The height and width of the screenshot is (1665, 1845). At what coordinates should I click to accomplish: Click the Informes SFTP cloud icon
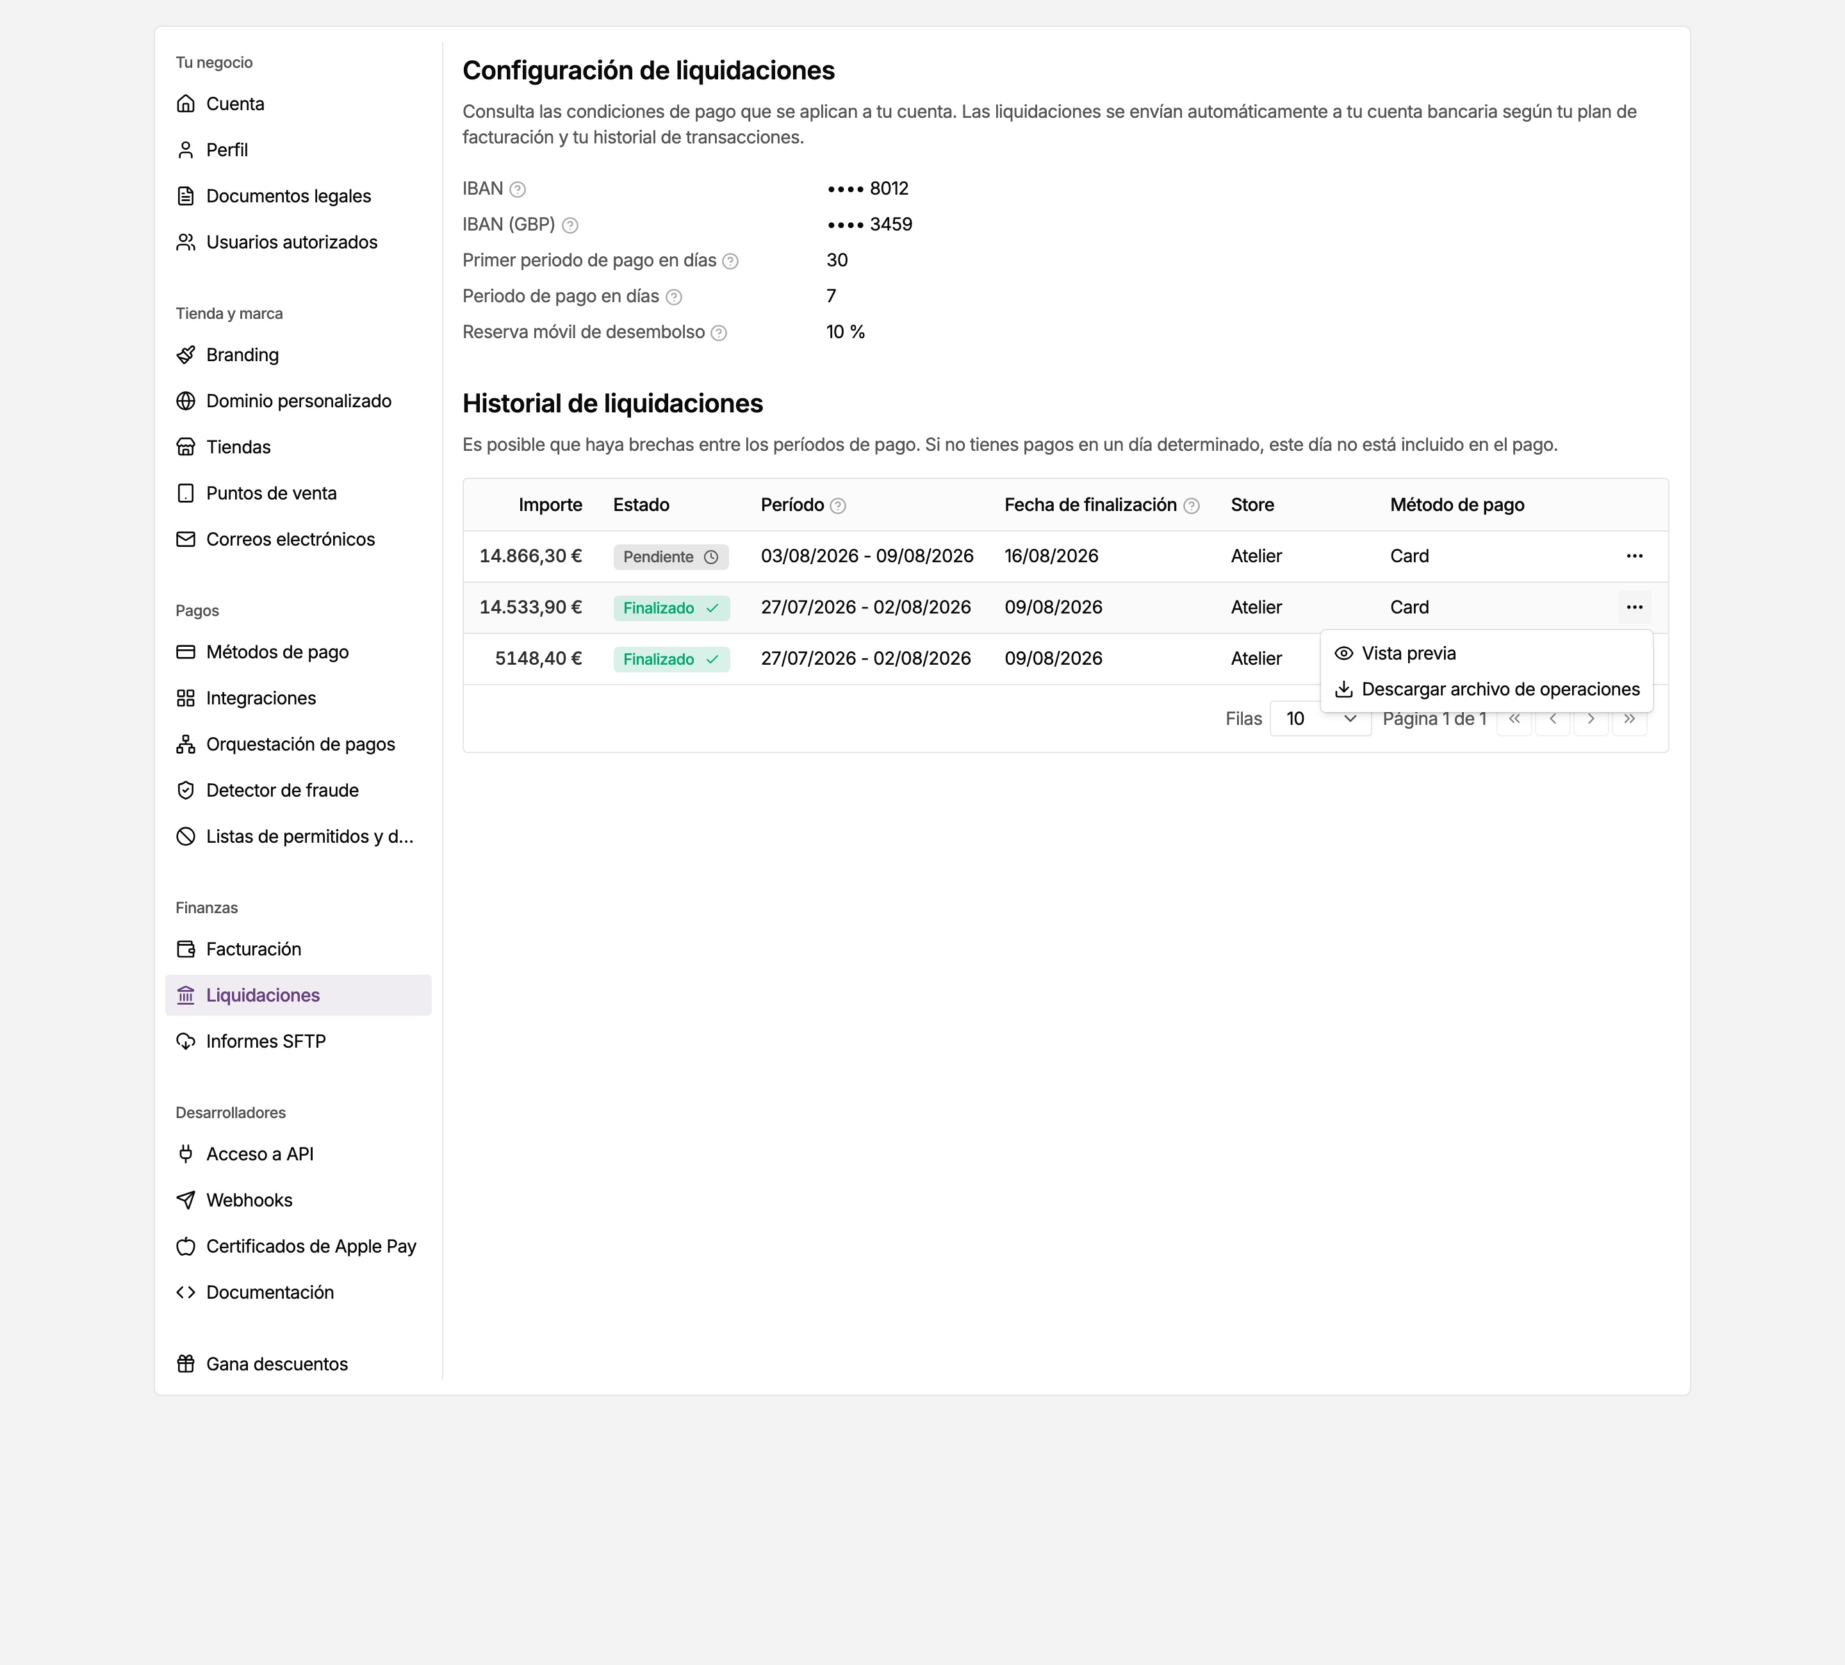[x=186, y=1041]
